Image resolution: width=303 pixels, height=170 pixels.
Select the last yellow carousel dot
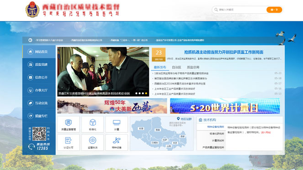146,93
